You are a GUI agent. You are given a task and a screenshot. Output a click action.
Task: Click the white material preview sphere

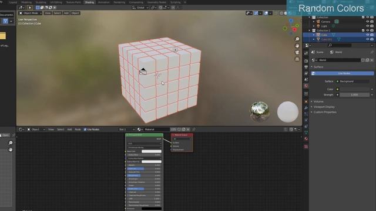(x=288, y=112)
